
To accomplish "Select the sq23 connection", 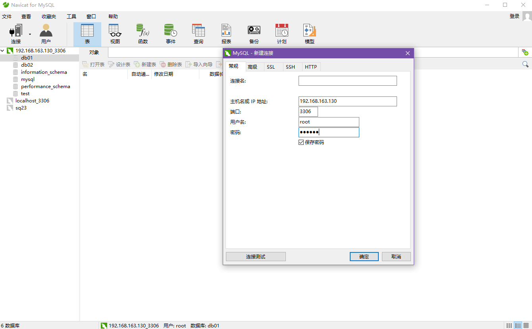I will coord(21,108).
